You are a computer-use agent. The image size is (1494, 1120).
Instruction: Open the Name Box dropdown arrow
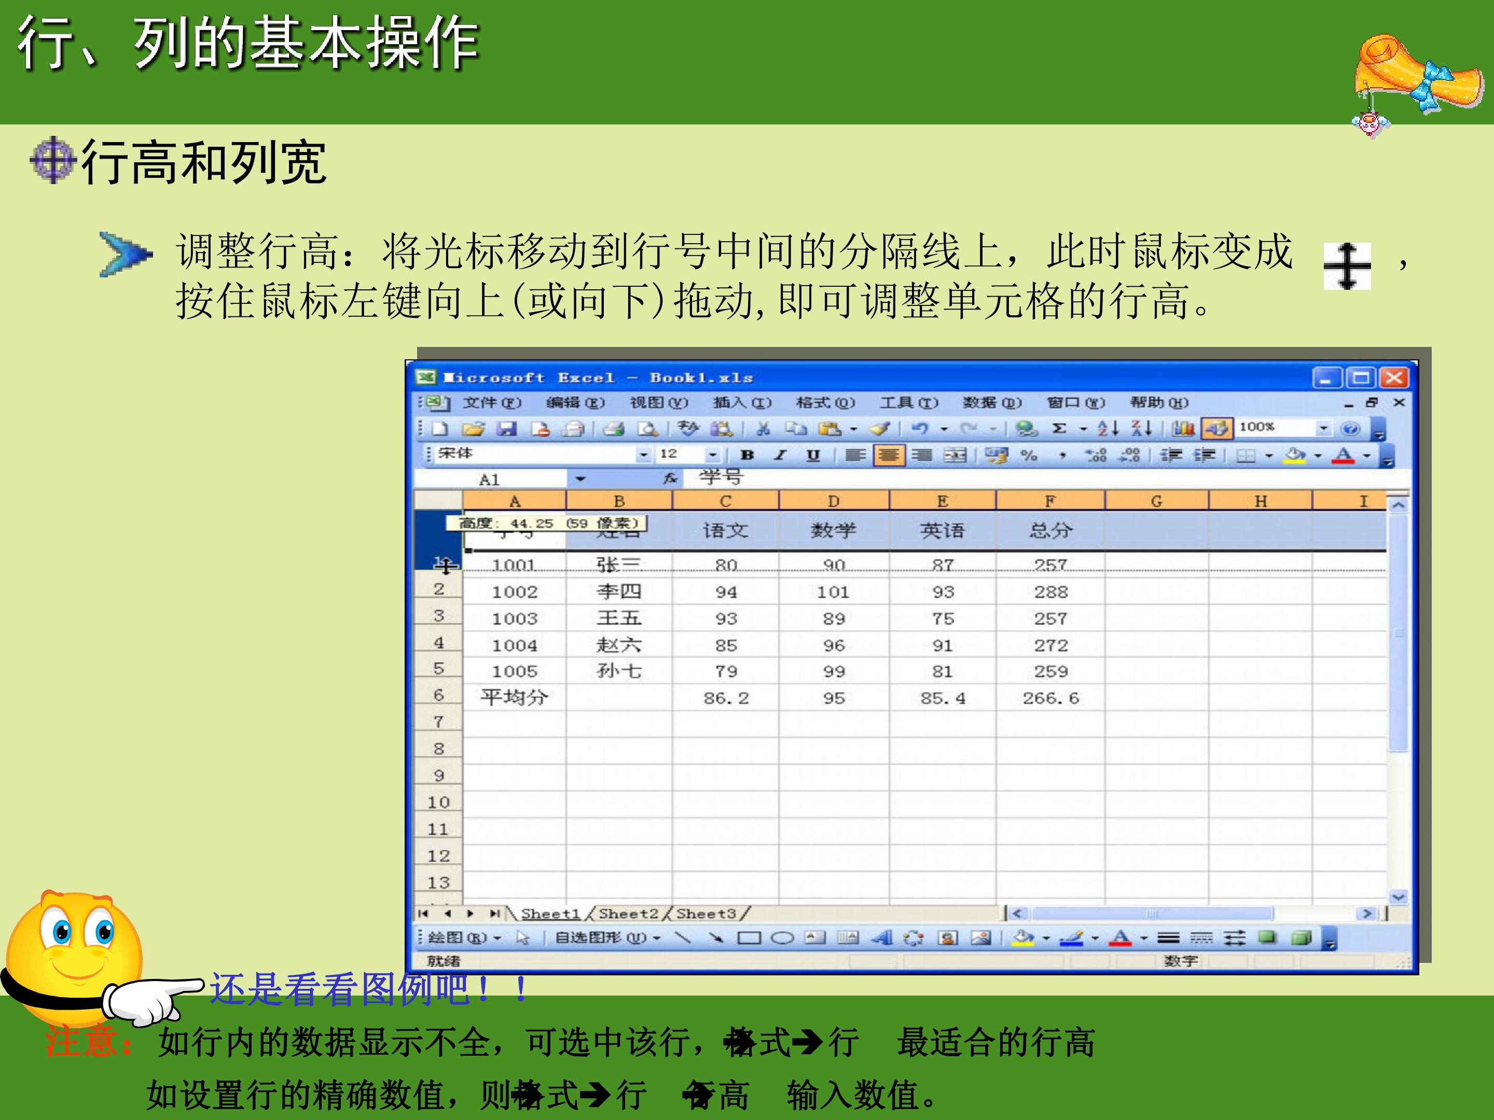point(580,479)
